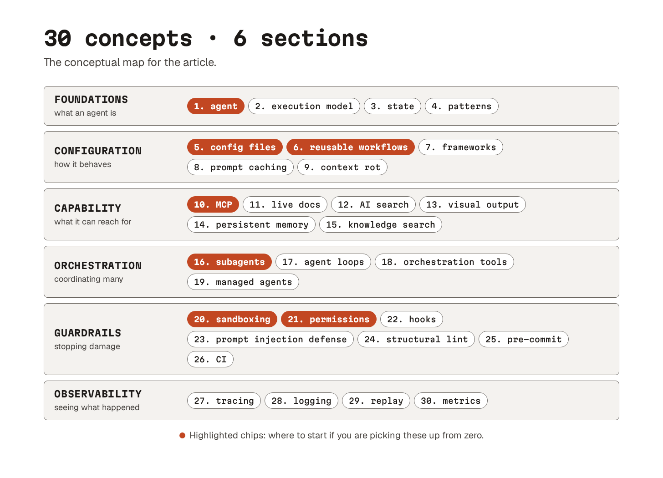Click the '5. config files' chip
Screen dimensions: 663x478
pos(235,147)
